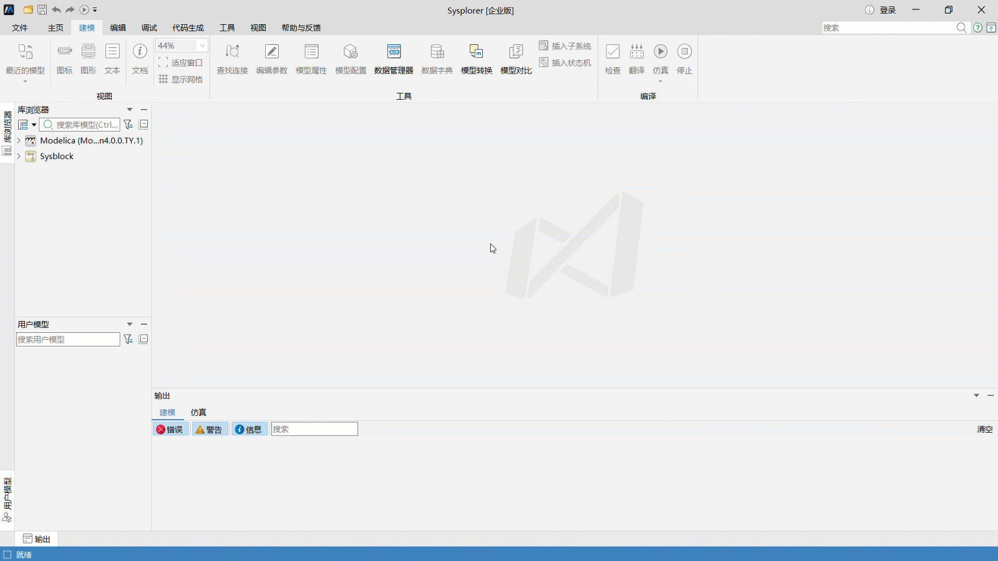Expand the Sysblock tree node
Image resolution: width=998 pixels, height=561 pixels.
[x=19, y=156]
